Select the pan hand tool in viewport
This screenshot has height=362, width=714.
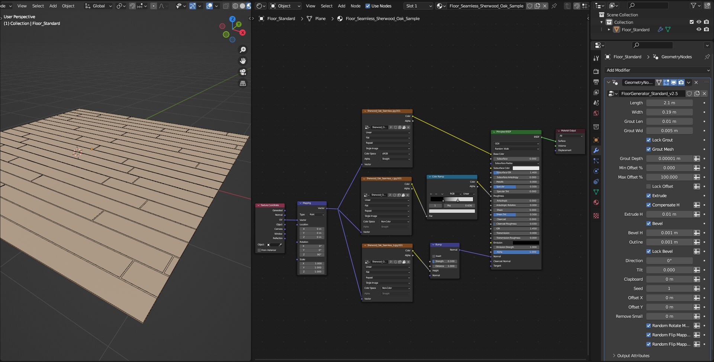coord(243,61)
